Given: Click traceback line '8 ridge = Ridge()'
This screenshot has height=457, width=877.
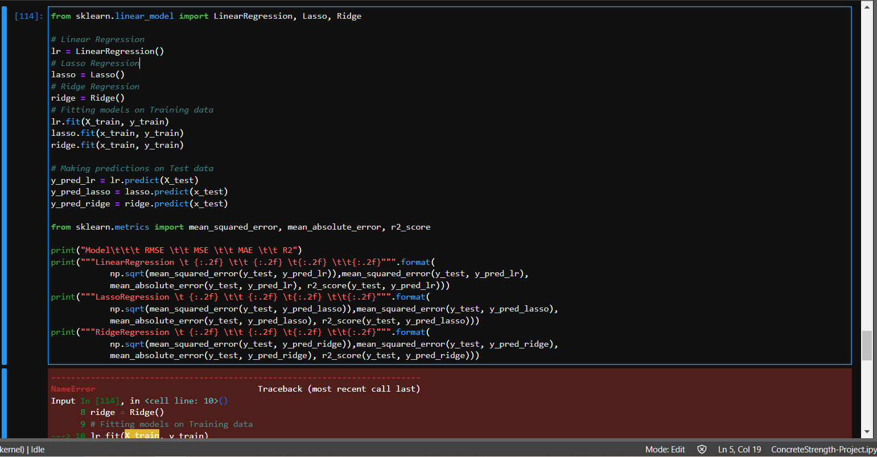Looking at the screenshot, I should click(122, 412).
